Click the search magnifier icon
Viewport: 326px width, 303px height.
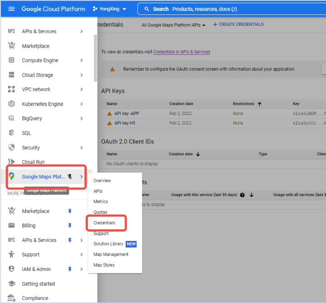click(147, 9)
